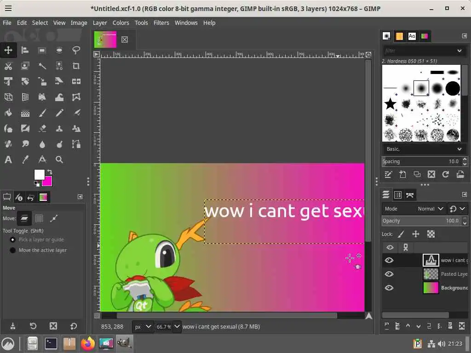Hide the Pasted Layer
Screen dimensions: 471x353
pos(389,274)
